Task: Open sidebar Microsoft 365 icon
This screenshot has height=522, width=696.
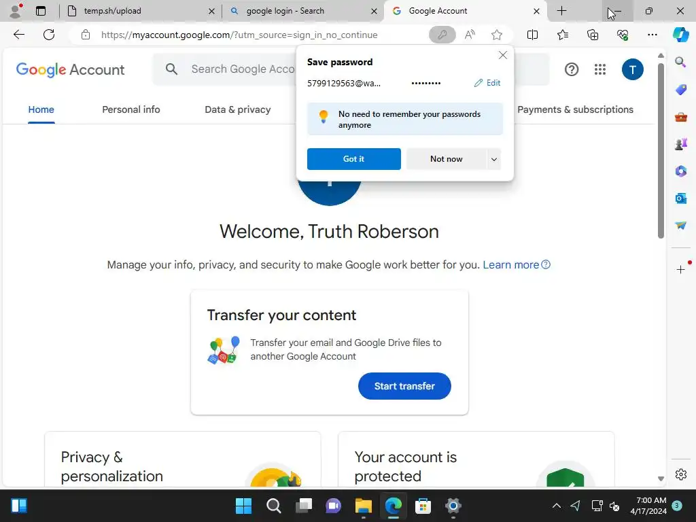Action: coord(680,171)
